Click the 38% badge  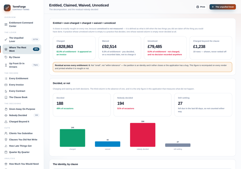click(36, 49)
